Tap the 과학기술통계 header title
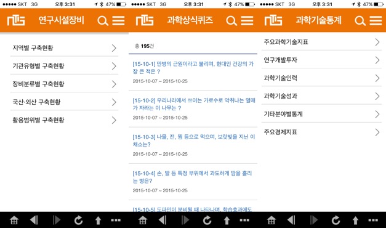The height and width of the screenshot is (228, 386). [x=319, y=20]
